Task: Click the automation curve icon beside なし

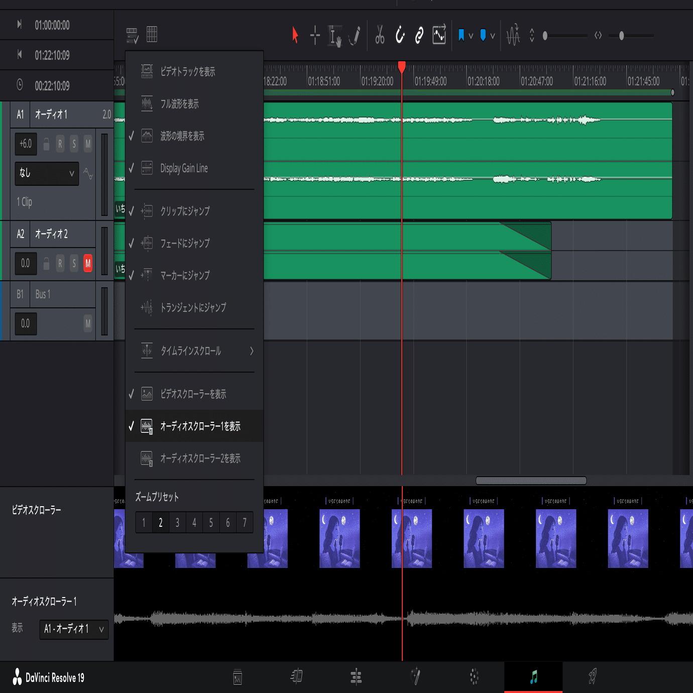Action: 88,174
